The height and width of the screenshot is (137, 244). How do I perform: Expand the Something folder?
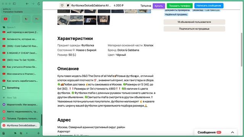coord(21,88)
